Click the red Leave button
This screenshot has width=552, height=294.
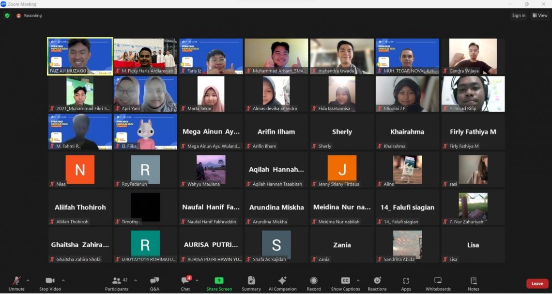(x=537, y=283)
